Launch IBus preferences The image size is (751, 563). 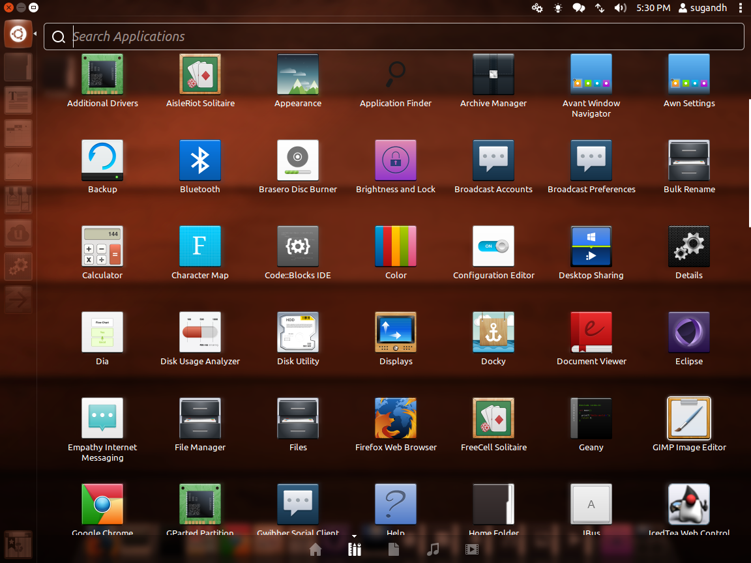point(591,504)
